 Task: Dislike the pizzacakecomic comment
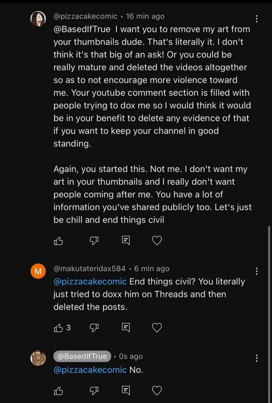tap(94, 241)
